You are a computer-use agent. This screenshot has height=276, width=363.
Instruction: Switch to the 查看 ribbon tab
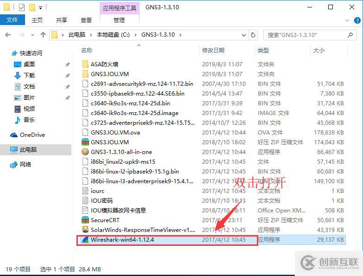point(86,20)
